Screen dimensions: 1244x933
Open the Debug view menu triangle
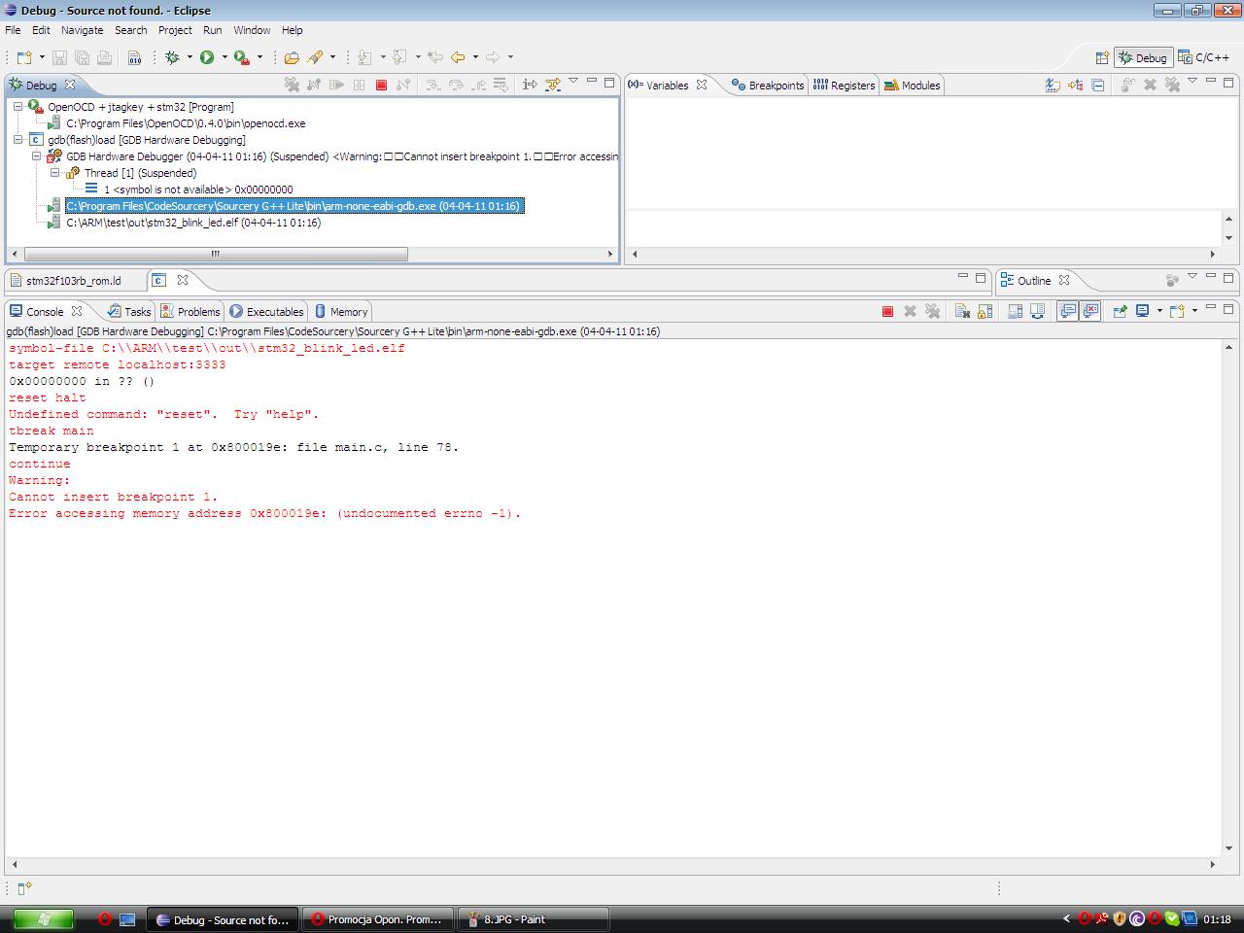click(573, 82)
